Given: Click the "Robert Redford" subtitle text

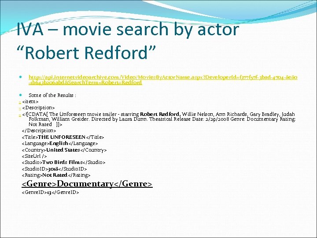Looking at the screenshot, I should (86, 52).
